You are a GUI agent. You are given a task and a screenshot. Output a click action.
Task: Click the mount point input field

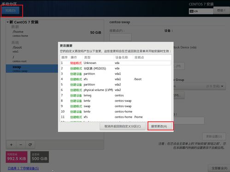(x=120, y=37)
